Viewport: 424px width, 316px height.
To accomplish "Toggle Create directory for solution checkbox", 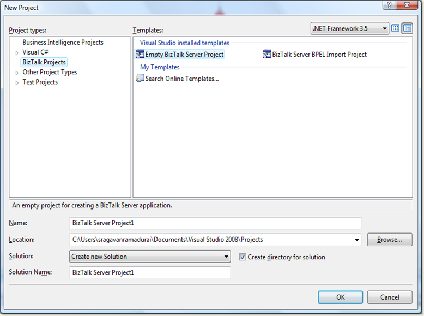I will click(x=243, y=257).
